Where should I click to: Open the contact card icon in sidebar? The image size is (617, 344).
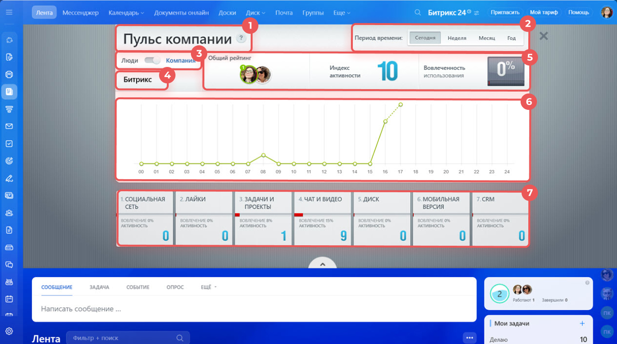tap(9, 195)
